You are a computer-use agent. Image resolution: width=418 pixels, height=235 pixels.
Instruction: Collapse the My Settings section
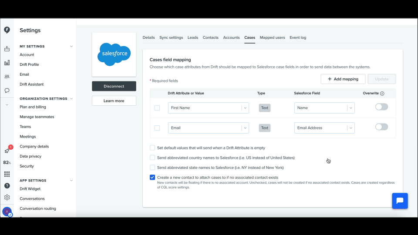click(71, 47)
